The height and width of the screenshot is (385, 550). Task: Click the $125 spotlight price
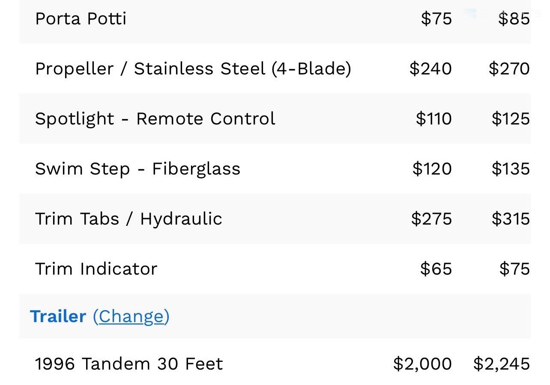click(511, 118)
